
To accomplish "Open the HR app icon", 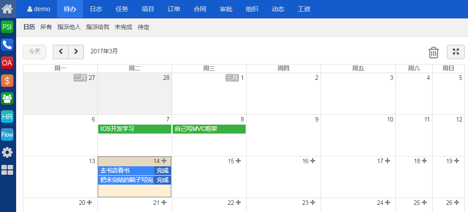I will pyautogui.click(x=7, y=117).
